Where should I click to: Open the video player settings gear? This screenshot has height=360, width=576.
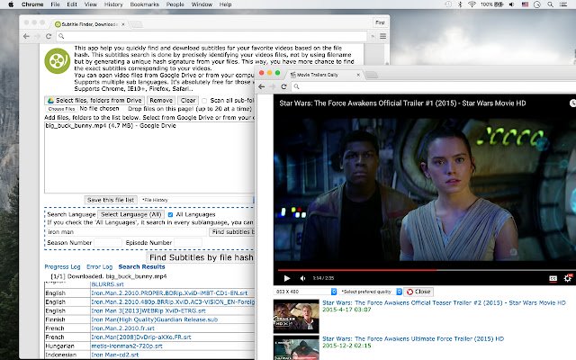coord(568,278)
